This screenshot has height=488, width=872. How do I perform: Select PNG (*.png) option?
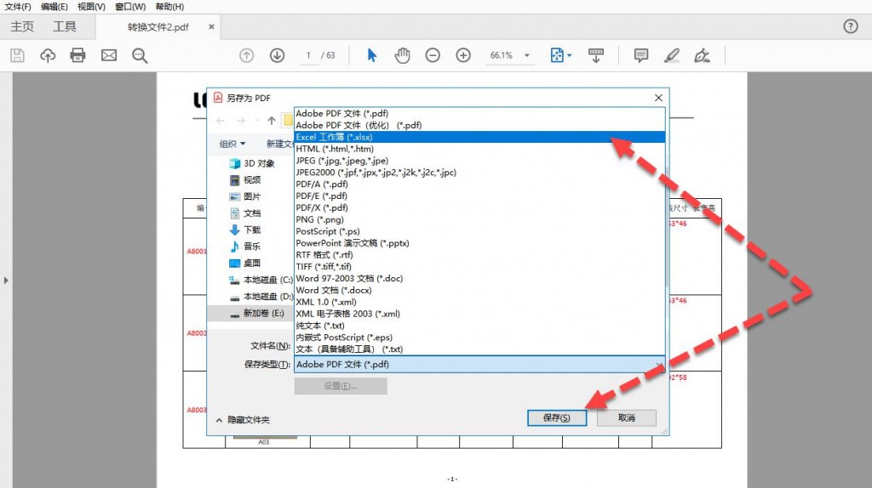coord(479,219)
